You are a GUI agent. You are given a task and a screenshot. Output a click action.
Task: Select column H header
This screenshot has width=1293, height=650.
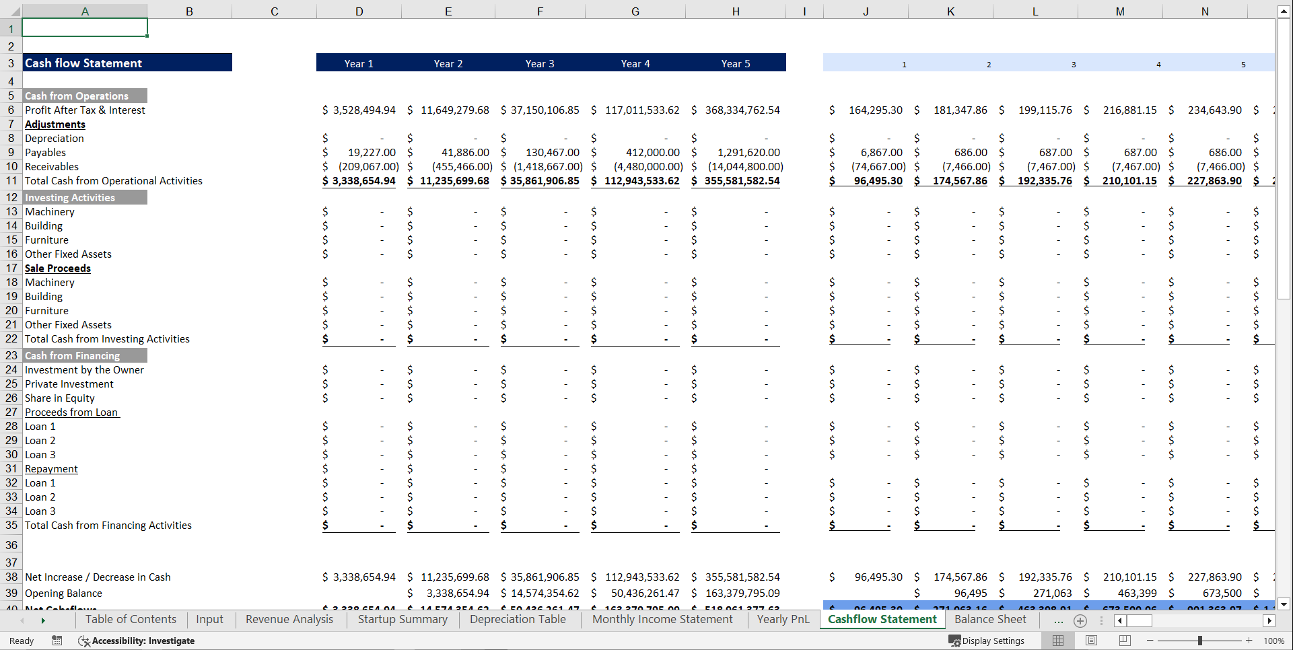(x=736, y=11)
